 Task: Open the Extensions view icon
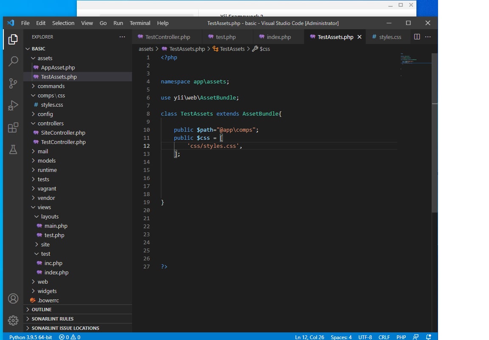pos(13,127)
